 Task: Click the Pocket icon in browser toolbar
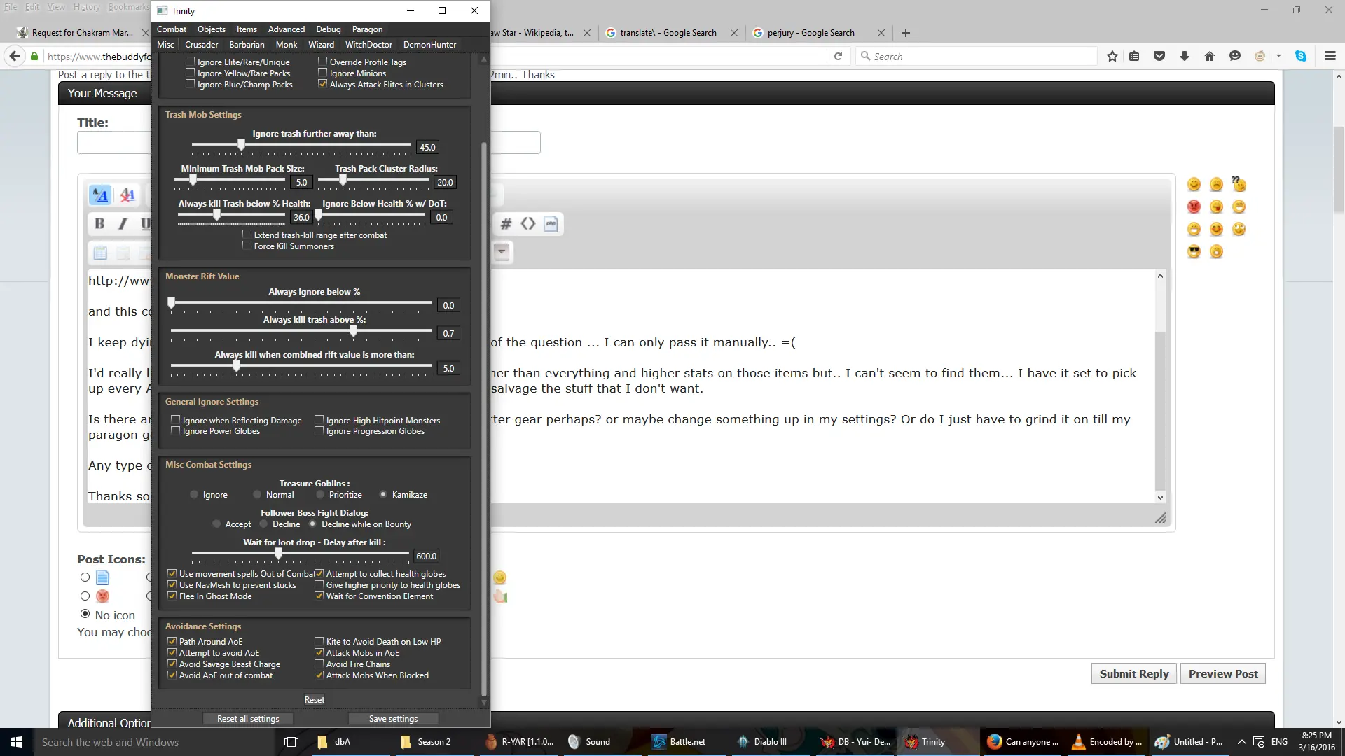coord(1159,57)
